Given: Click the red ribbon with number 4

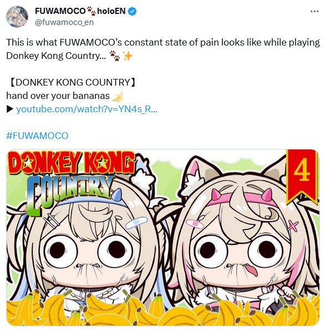Looking at the screenshot, I should (x=302, y=177).
